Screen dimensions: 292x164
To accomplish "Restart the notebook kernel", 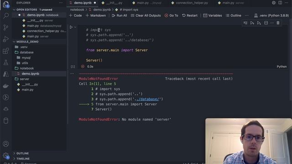I will (x=190, y=15).
